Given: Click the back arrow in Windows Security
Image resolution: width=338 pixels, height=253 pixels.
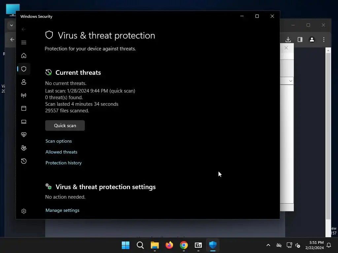Looking at the screenshot, I should (x=24, y=29).
